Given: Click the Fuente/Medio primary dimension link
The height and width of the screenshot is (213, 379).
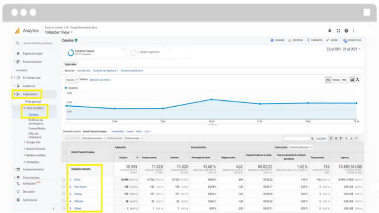Looking at the screenshot, I should (118, 131).
